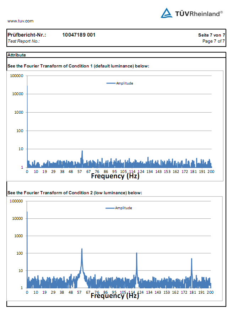Select the Condition 1 default luminance heading

point(78,66)
